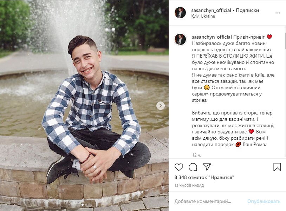This screenshot has height=211, width=286.
Task: Open sasanchyn_official username in header
Action: [211, 11]
